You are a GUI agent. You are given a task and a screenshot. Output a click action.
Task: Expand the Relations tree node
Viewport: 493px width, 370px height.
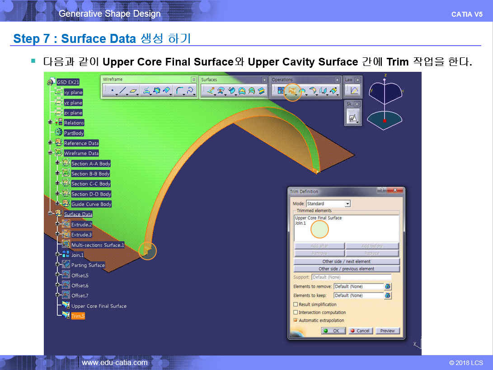[x=50, y=122]
